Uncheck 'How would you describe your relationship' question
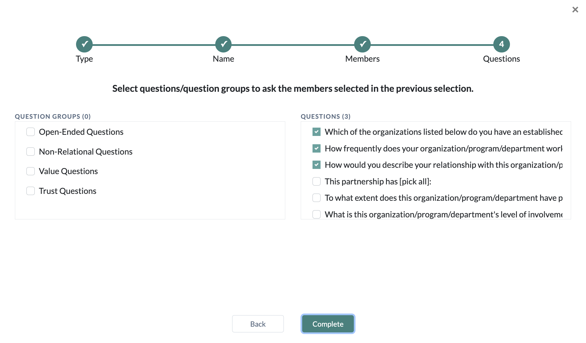Screen dimensions: 586x343 (x=316, y=165)
